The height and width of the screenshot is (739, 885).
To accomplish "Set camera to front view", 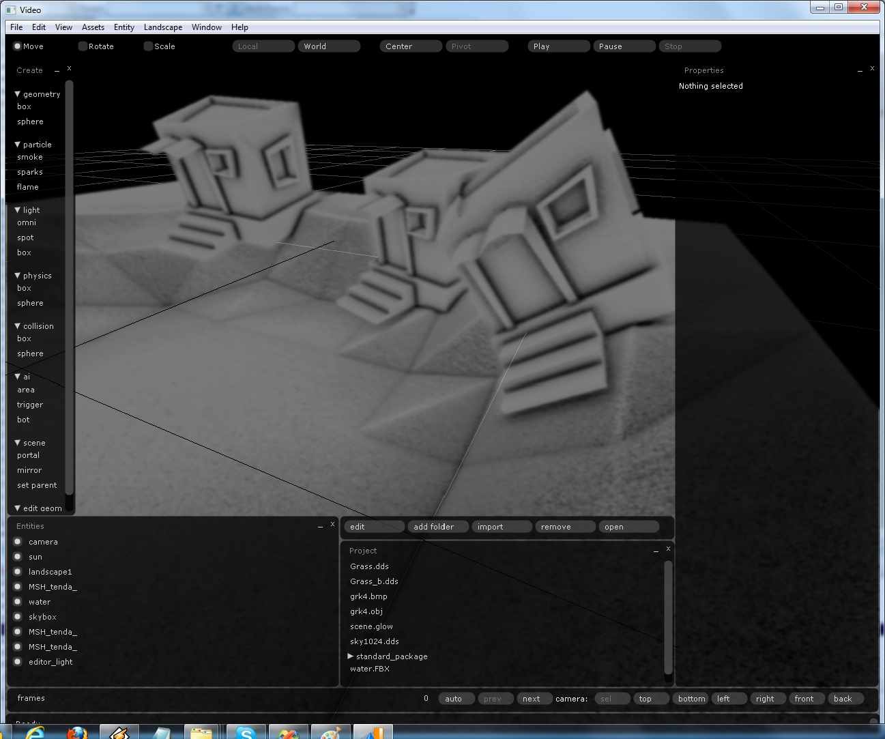I will pos(807,699).
